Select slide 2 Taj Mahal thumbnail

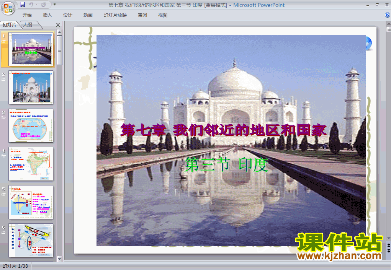31,88
